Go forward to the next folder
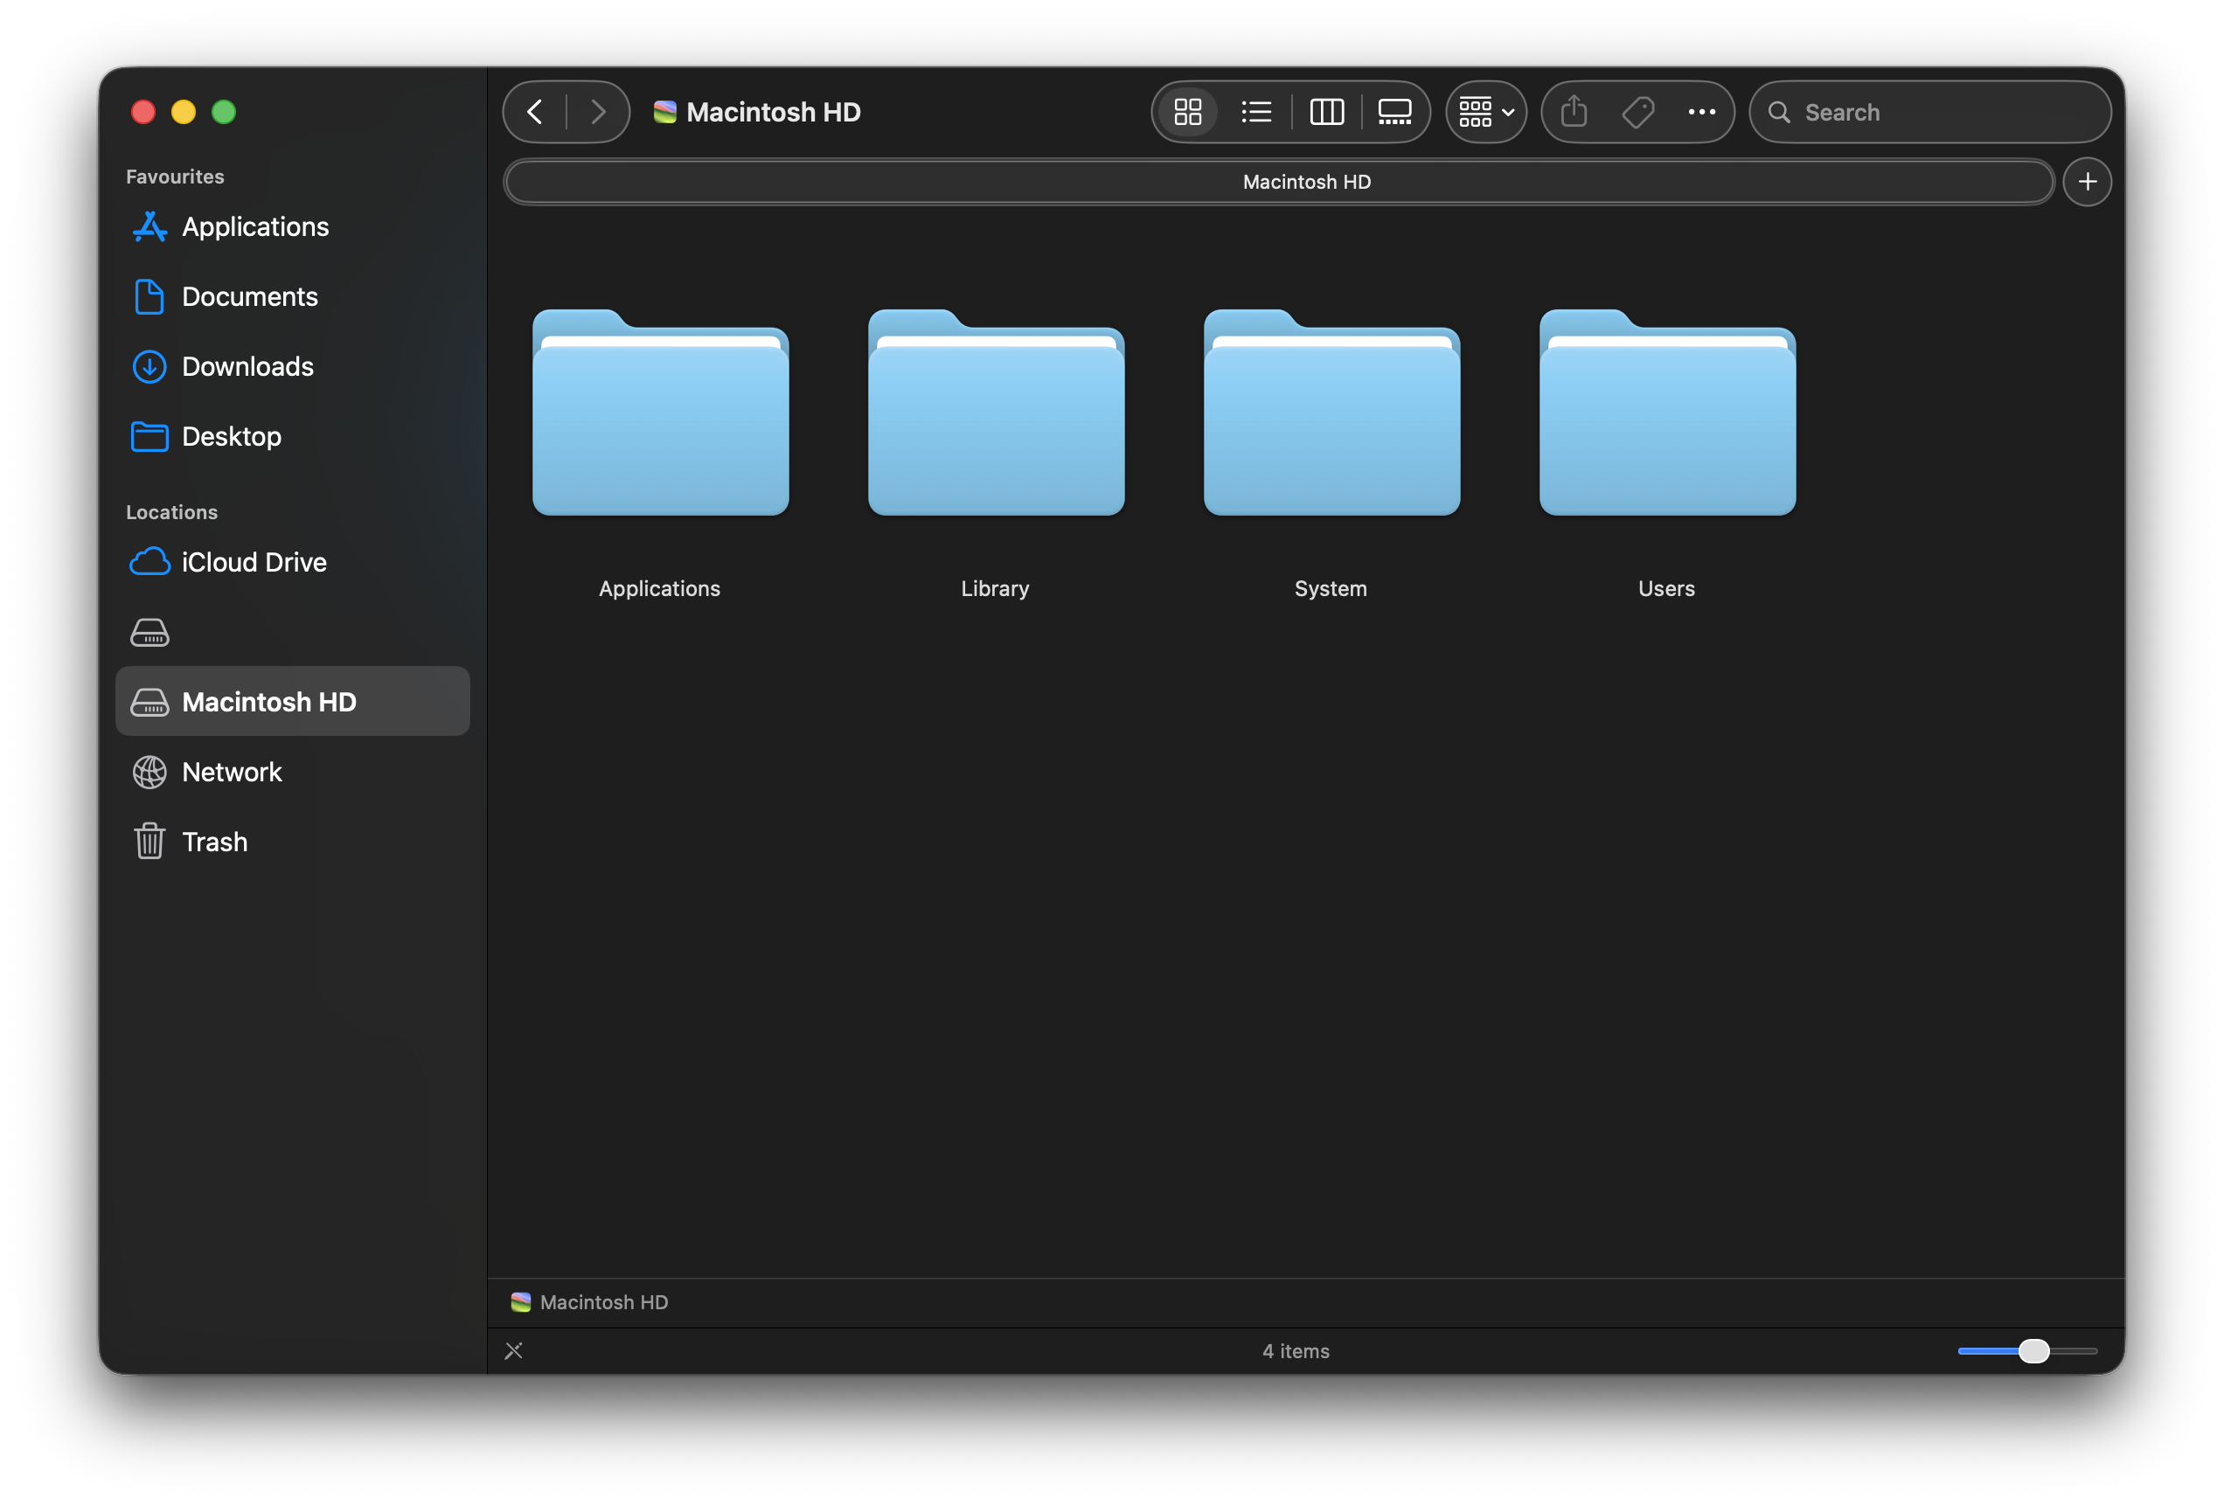Viewport: 2224px width, 1505px height. [x=598, y=112]
